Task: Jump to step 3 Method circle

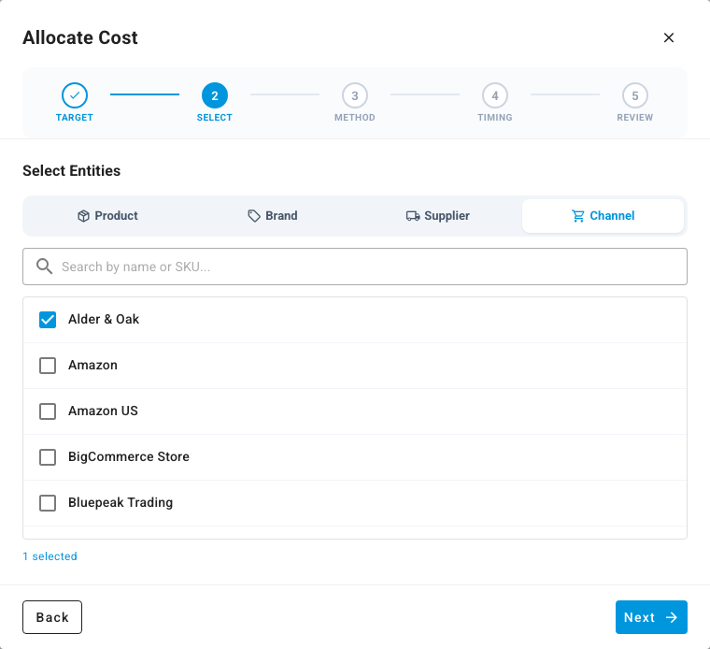Action: pyautogui.click(x=355, y=95)
